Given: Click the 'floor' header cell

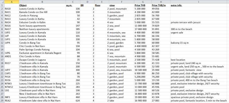Looking at the screenshot, I should click(102, 5).
